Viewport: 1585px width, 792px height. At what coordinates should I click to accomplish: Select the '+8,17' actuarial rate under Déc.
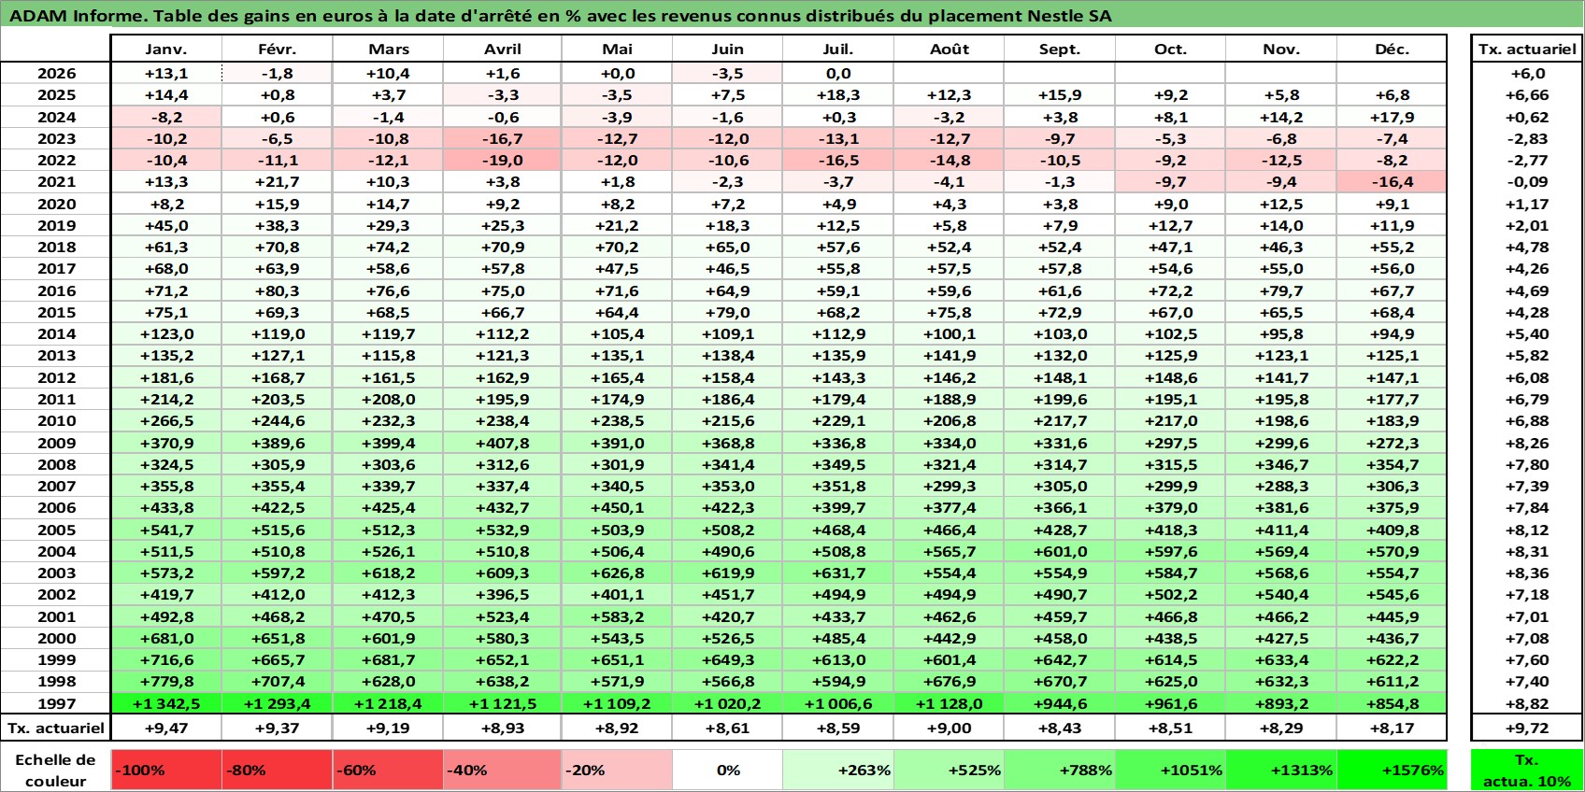1392,728
